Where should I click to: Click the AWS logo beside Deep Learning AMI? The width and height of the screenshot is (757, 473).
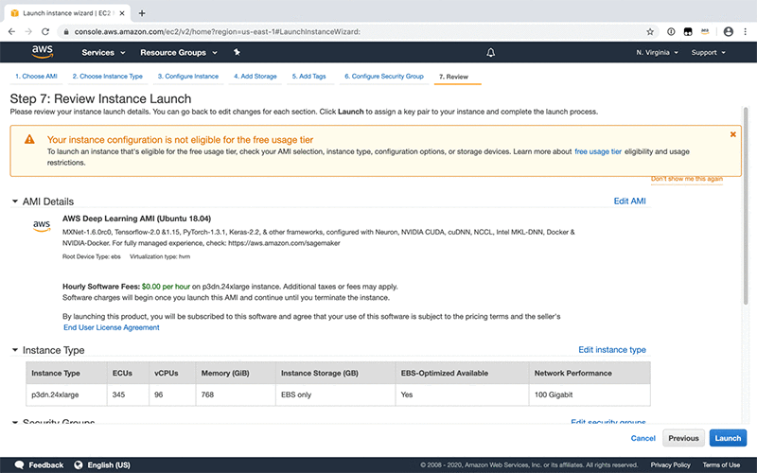pyautogui.click(x=42, y=225)
